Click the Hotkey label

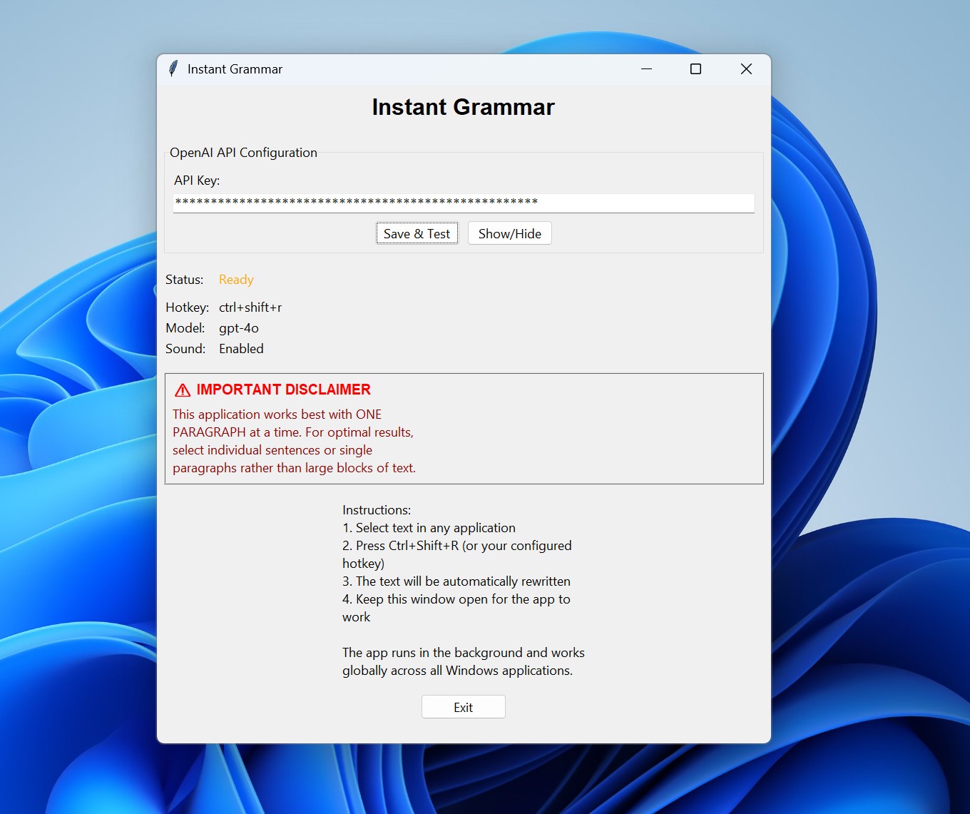187,307
